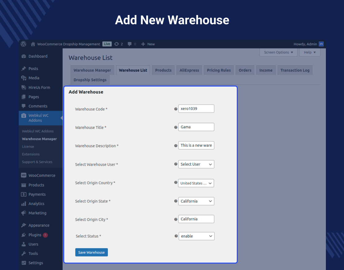
Task: Click the HireUs Form icon
Action: pyautogui.click(x=24, y=87)
